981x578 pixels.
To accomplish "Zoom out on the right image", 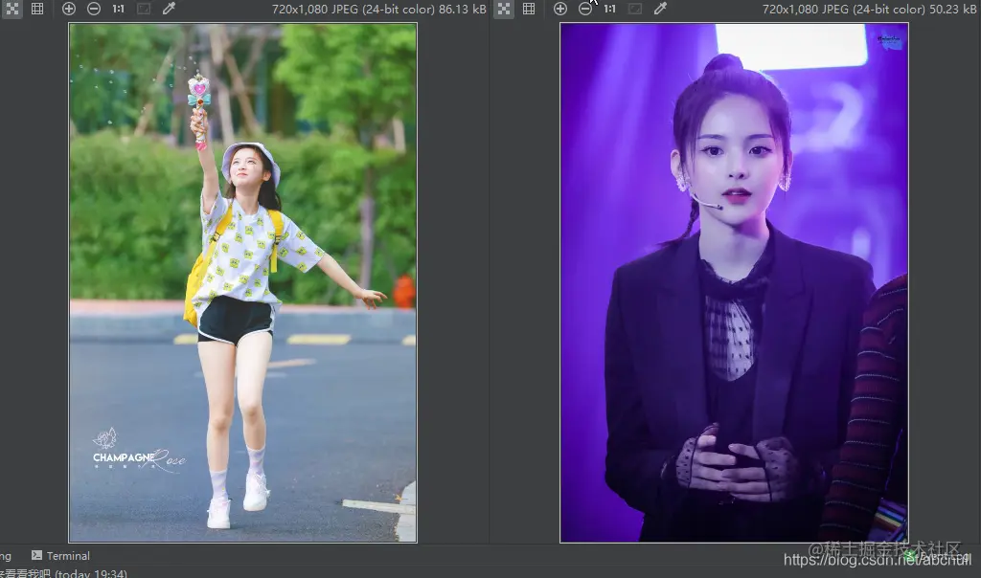I will [585, 9].
